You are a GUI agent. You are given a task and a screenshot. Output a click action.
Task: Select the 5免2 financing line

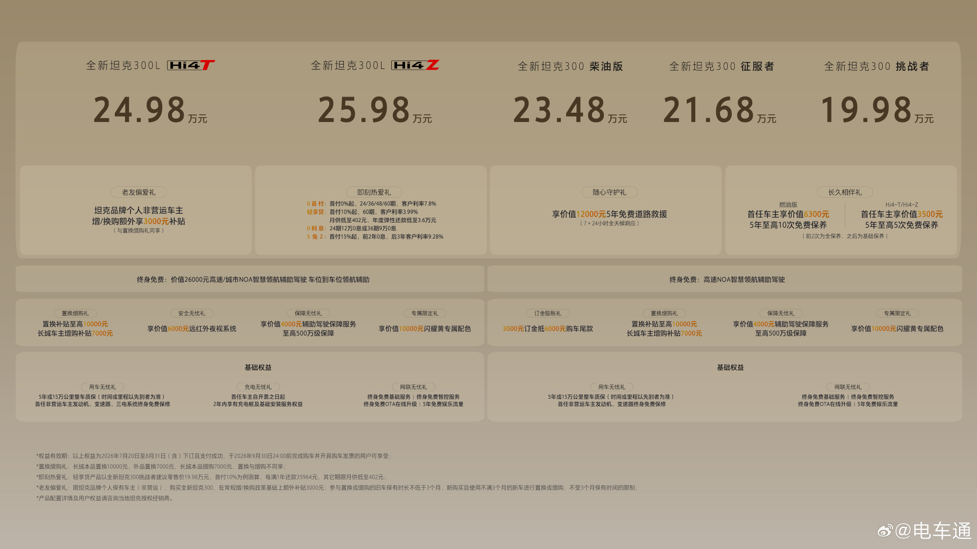coord(375,237)
